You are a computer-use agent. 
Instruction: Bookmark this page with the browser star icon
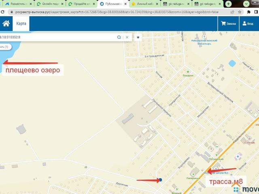tap(240, 13)
